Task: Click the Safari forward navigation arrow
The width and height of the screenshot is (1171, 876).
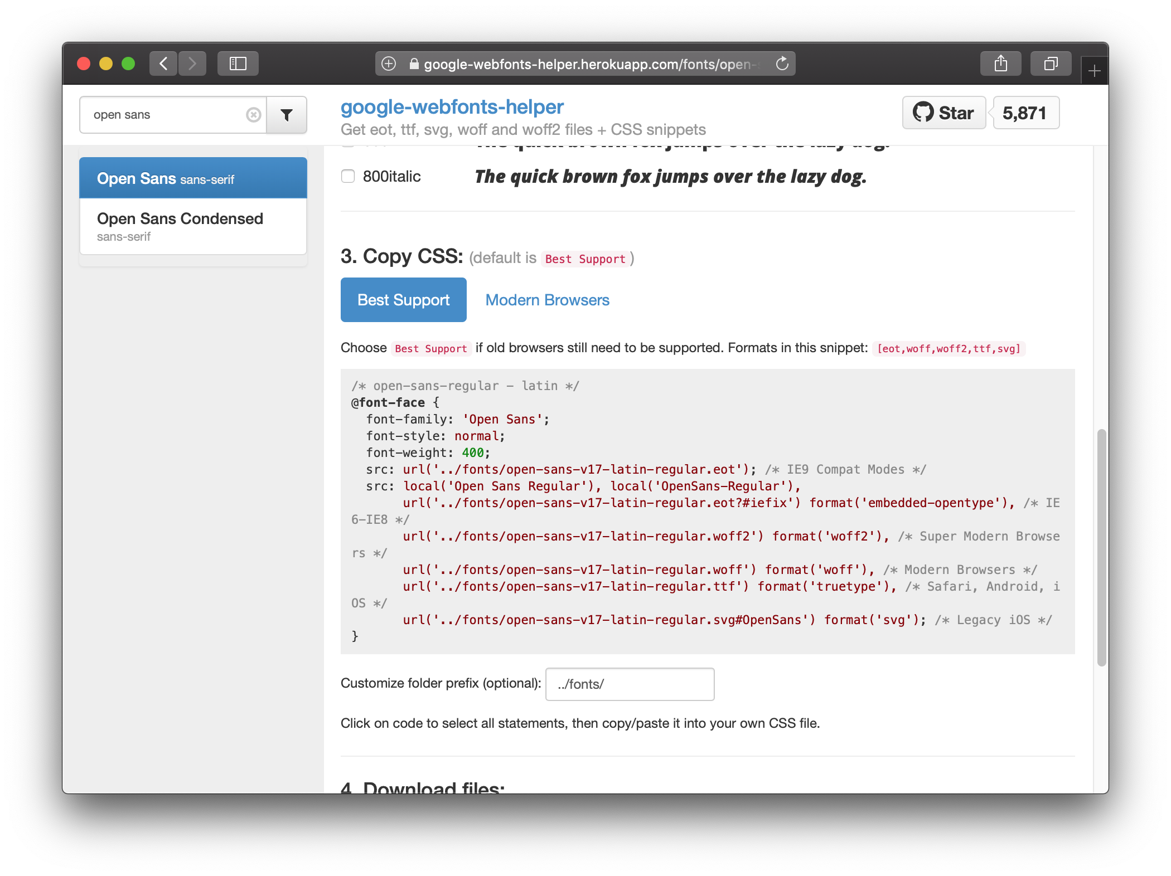Action: pyautogui.click(x=192, y=64)
